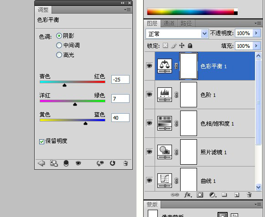Viewport: 265px width, 217px height.
Task: Select the 图层 tab
Action: pyautogui.click(x=152, y=23)
